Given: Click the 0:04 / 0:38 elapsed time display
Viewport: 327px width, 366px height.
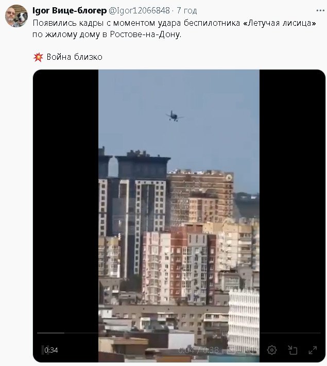Looking at the screenshot, I should click(198, 350).
